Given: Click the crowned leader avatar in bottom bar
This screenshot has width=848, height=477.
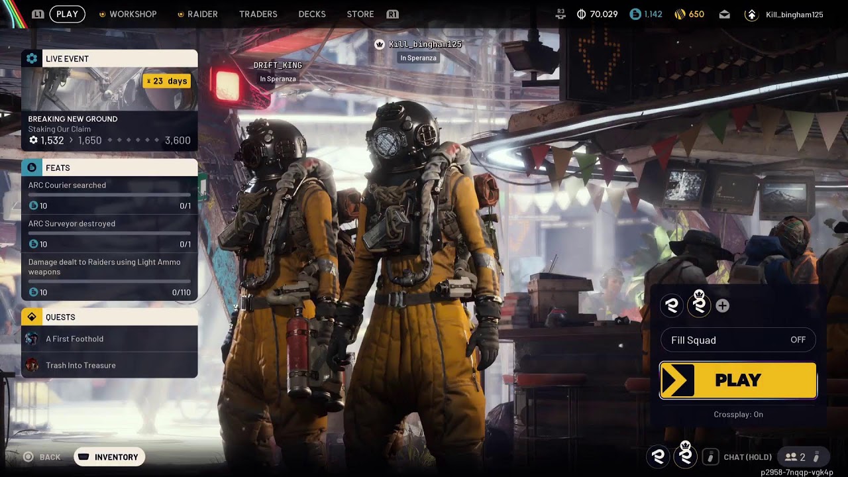Looking at the screenshot, I should click(686, 454).
